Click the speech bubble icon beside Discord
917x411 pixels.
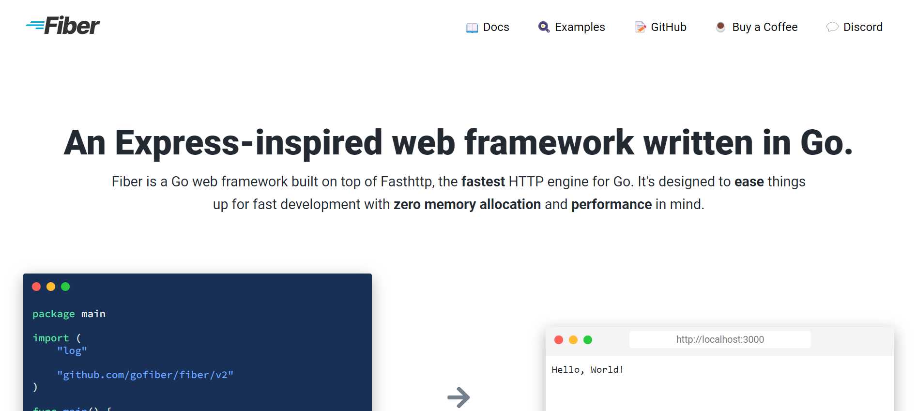[832, 27]
